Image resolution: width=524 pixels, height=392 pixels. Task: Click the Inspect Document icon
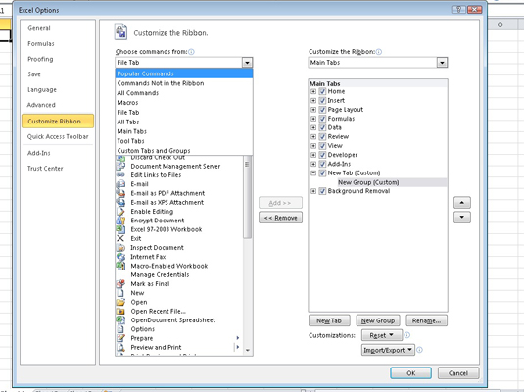[x=120, y=248]
